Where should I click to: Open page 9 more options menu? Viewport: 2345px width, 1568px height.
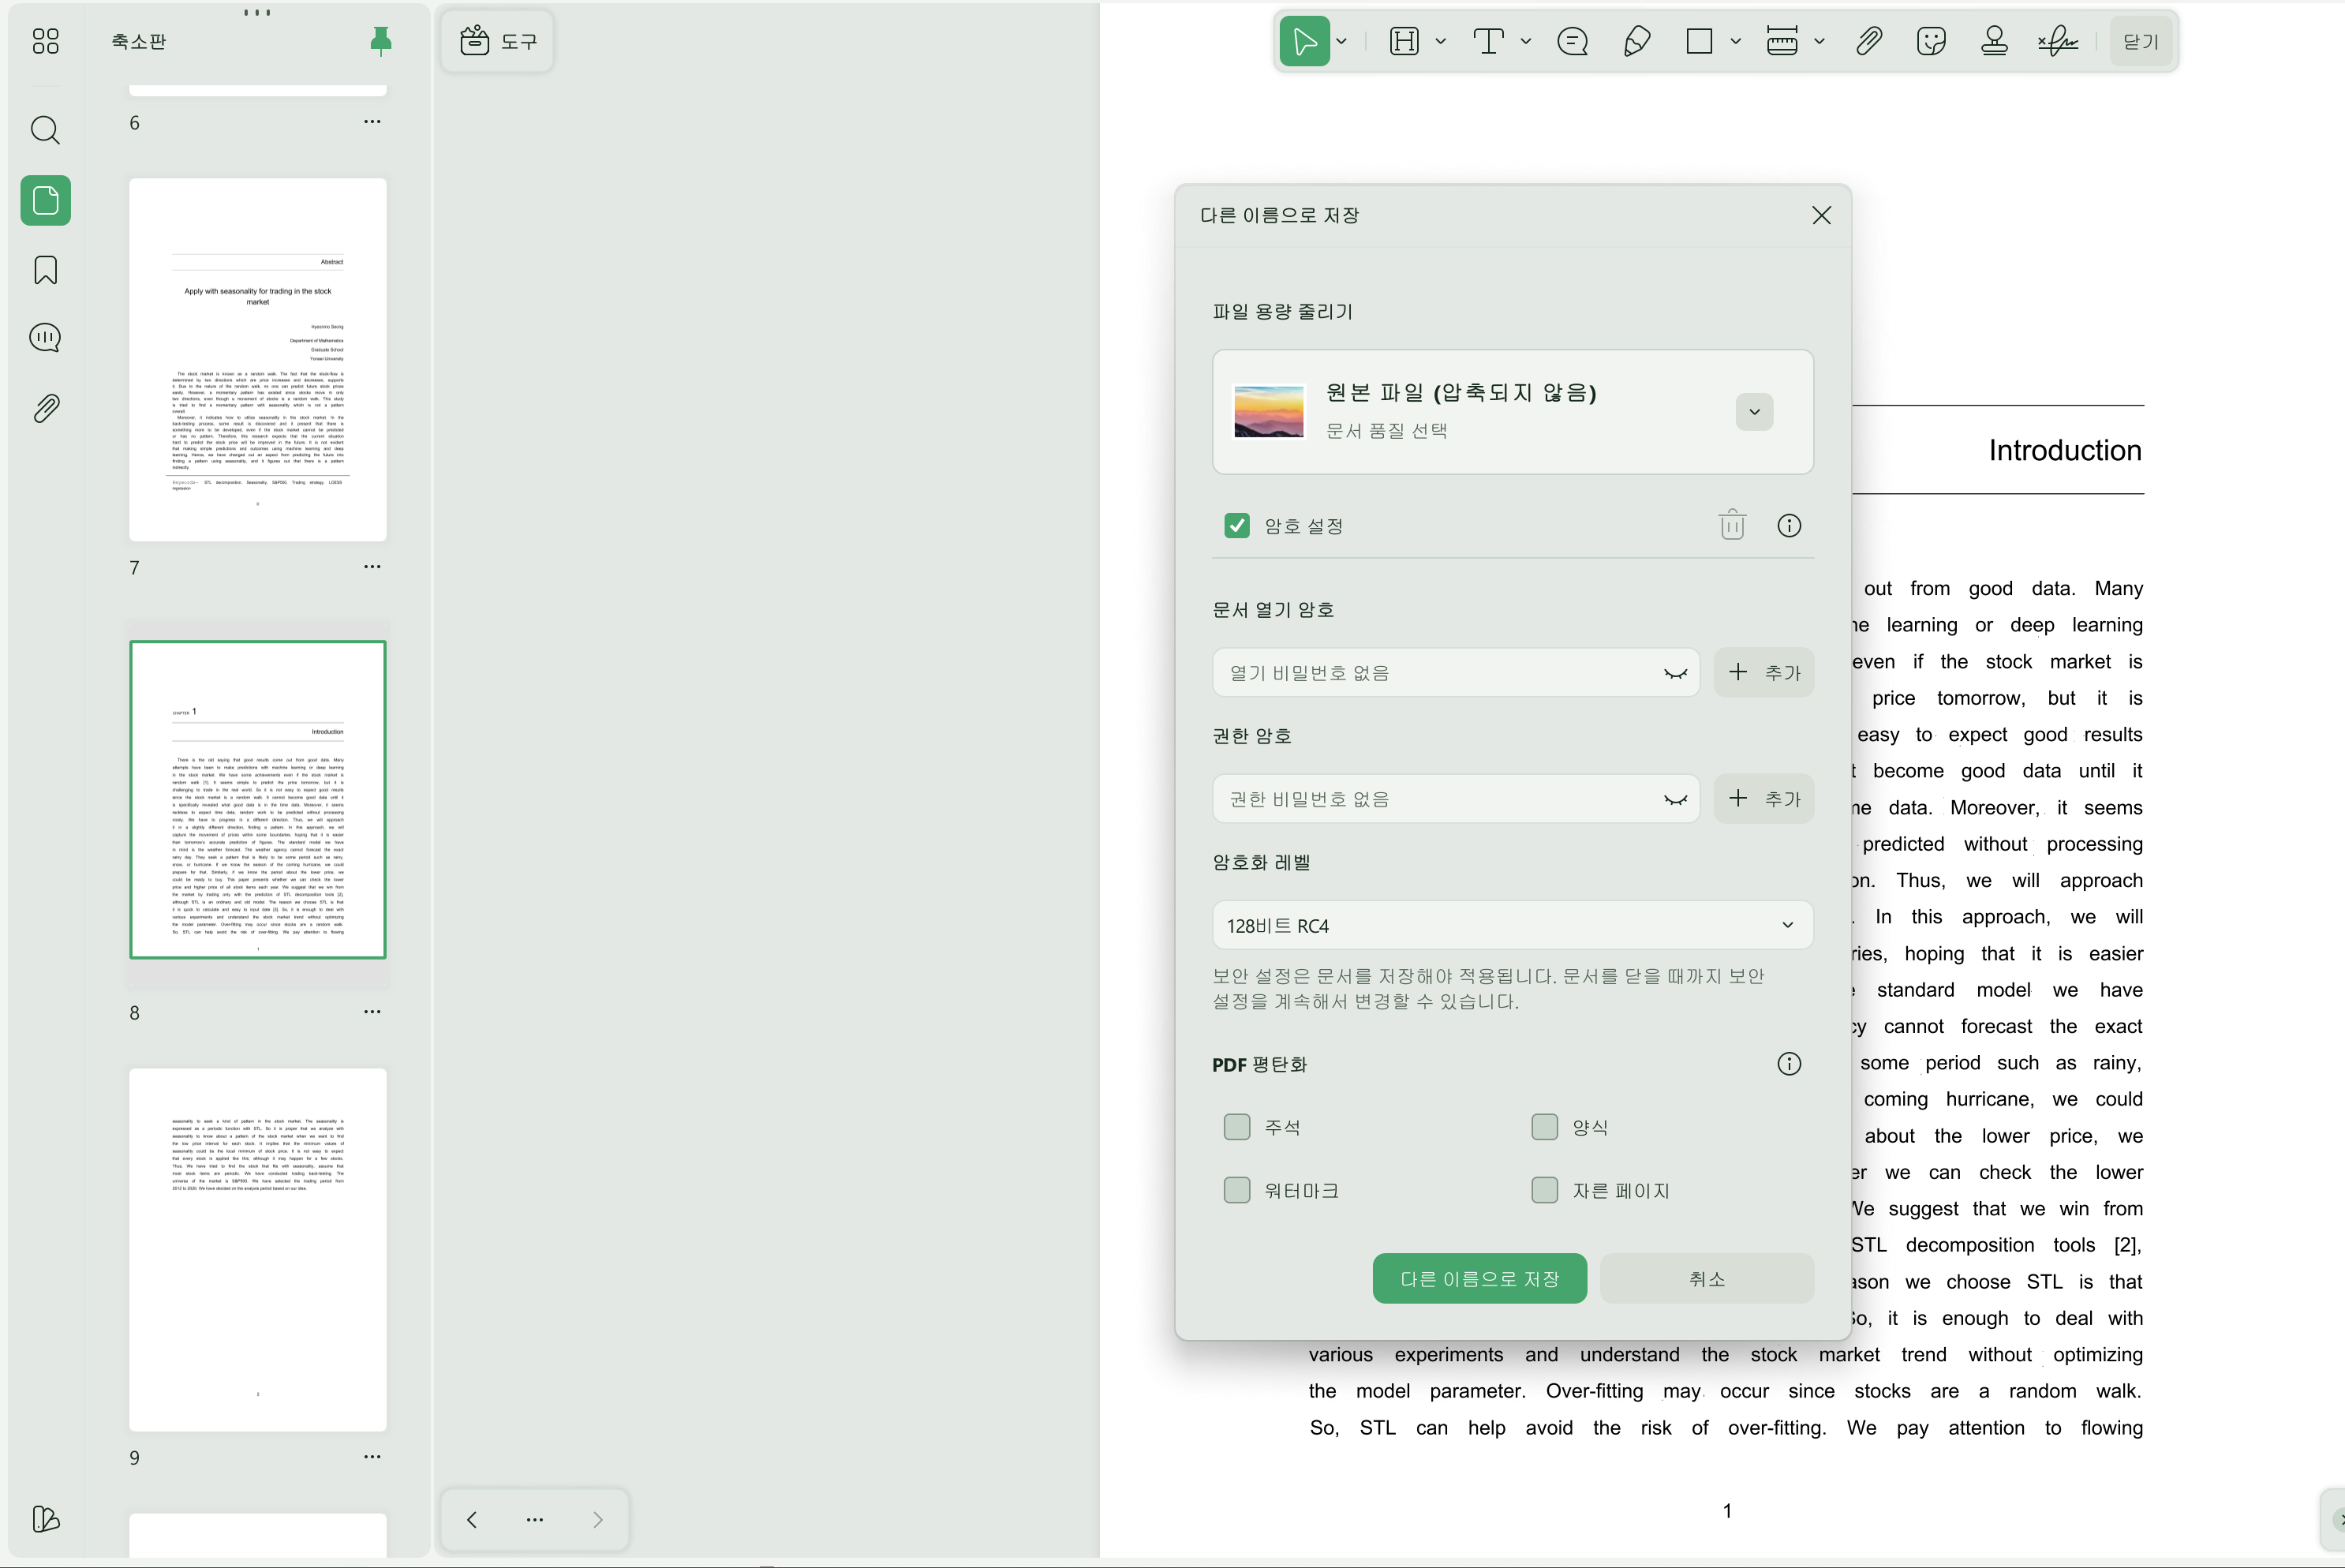pos(372,1457)
